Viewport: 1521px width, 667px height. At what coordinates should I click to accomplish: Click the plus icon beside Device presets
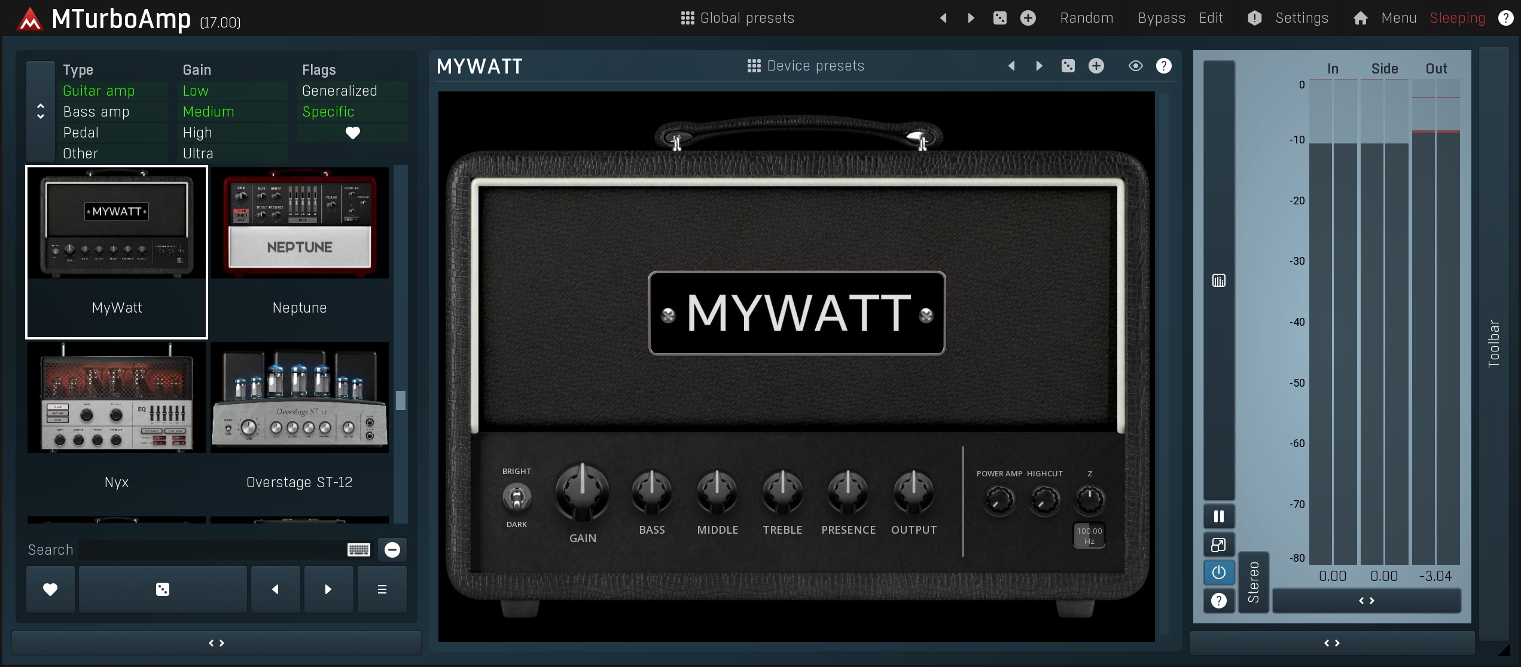[1096, 66]
